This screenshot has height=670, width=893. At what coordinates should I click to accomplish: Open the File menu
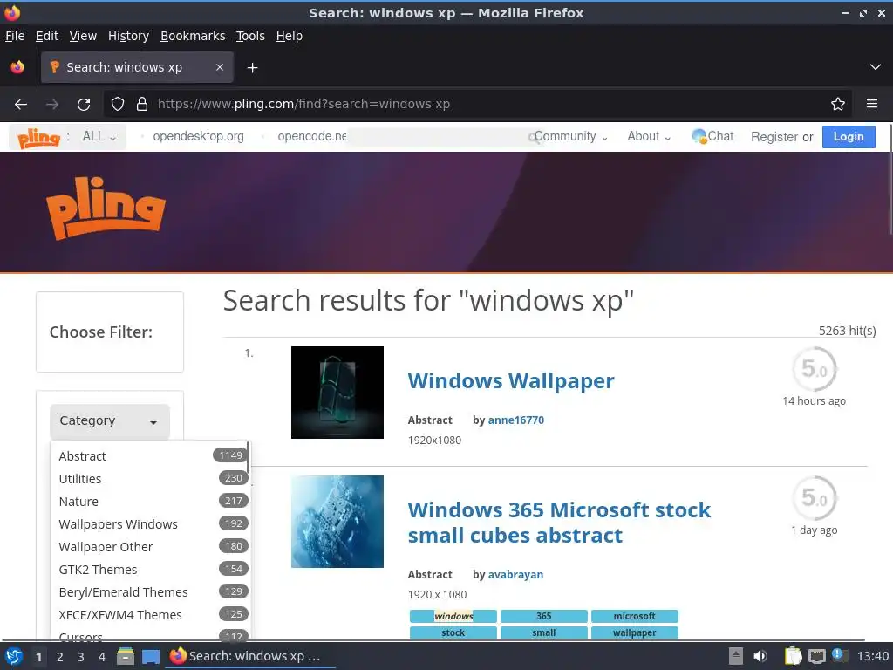(15, 36)
